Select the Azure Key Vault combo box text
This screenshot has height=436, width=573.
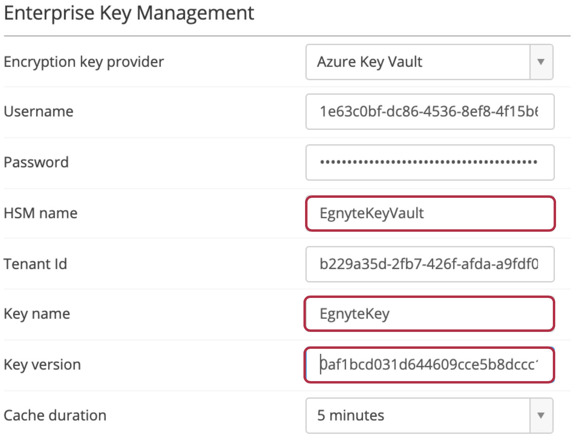[370, 62]
